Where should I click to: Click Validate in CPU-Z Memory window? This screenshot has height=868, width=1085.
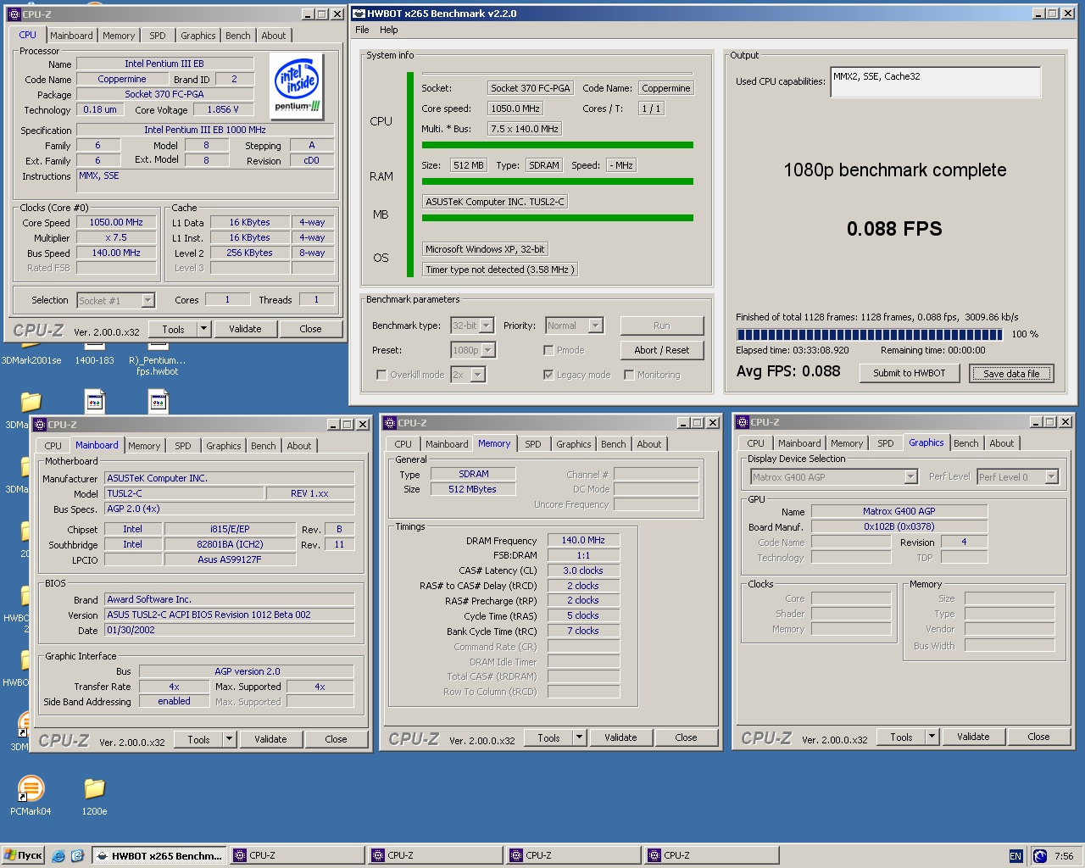click(x=620, y=737)
